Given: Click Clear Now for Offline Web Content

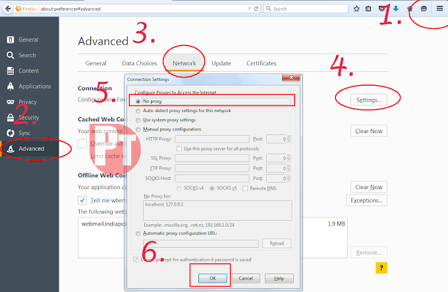Looking at the screenshot, I should [369, 187].
